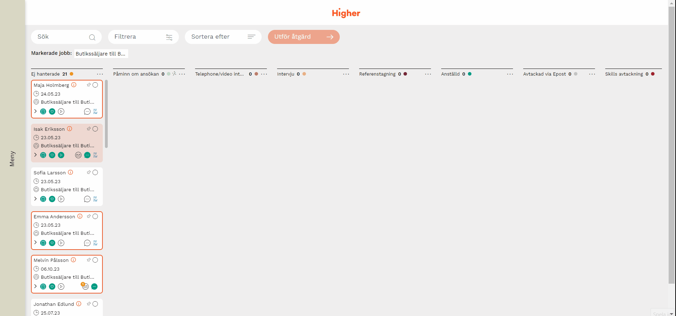Click into the Sök search field
The width and height of the screenshot is (676, 316).
(x=62, y=37)
